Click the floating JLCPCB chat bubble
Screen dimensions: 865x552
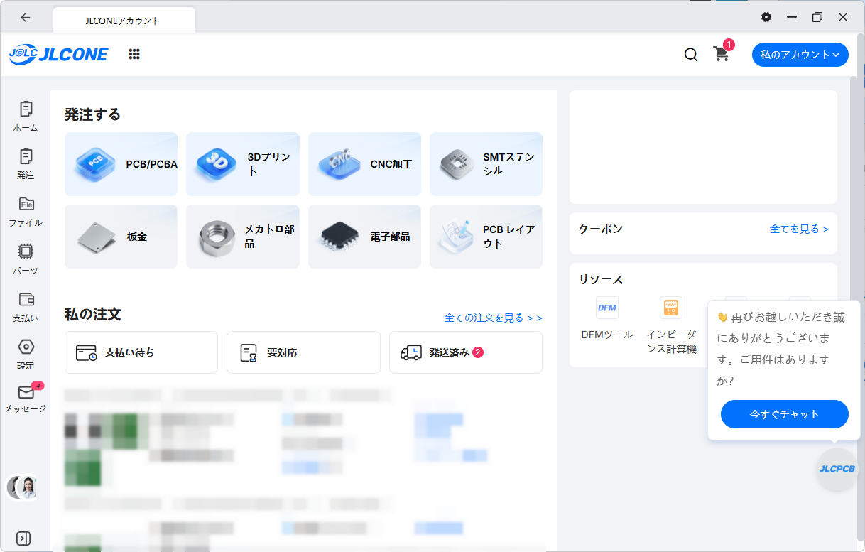[837, 469]
